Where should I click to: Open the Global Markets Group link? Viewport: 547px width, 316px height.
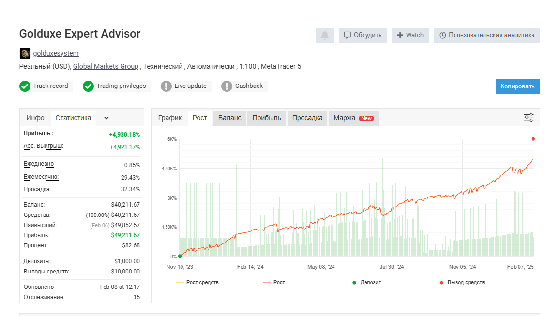click(x=106, y=66)
